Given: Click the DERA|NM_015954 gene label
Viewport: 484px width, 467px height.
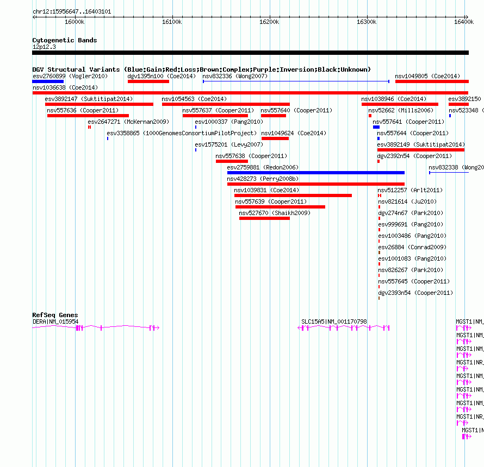Looking at the screenshot, I should tap(55, 321).
